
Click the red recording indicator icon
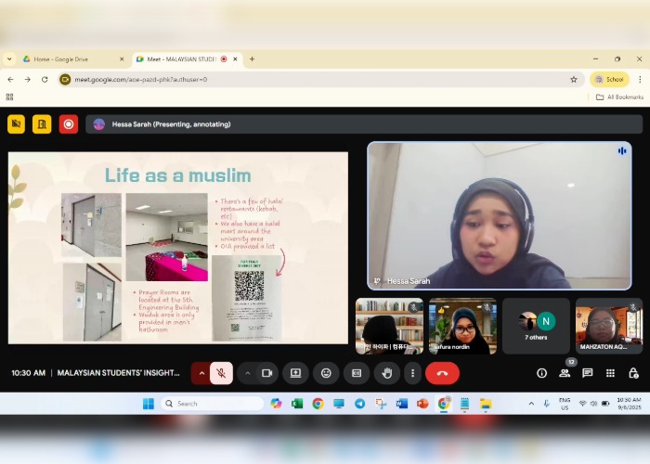[69, 124]
